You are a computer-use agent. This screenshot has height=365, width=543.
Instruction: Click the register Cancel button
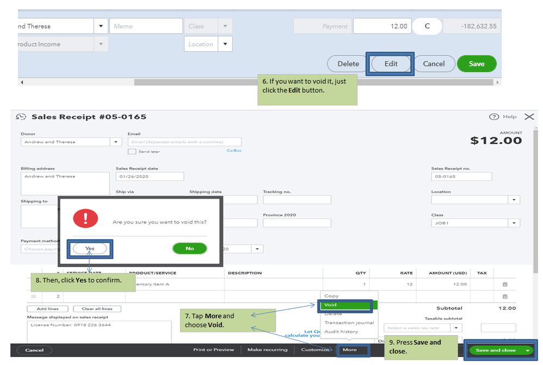[x=434, y=64]
